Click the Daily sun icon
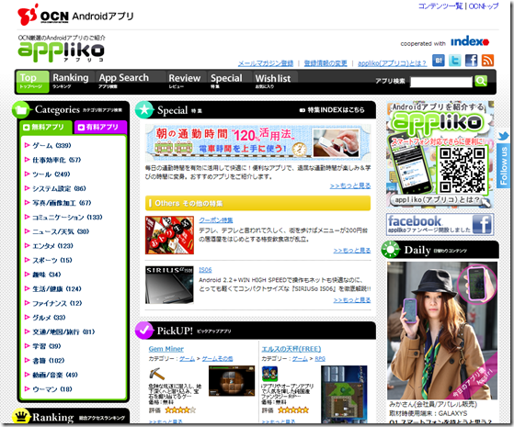This screenshot has width=514, height=427. 391,250
